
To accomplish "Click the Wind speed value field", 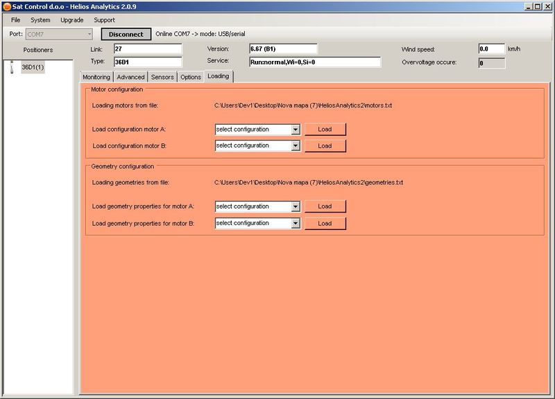I will (491, 48).
